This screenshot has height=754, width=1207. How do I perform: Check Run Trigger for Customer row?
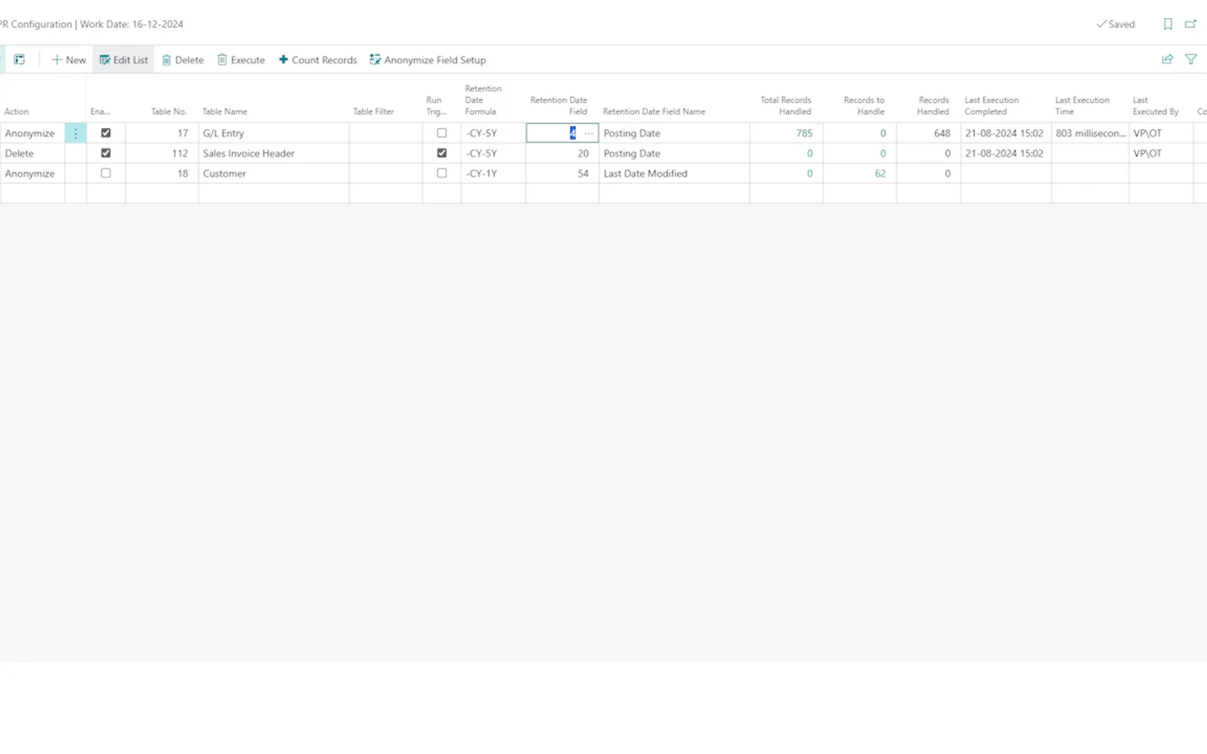click(x=442, y=173)
